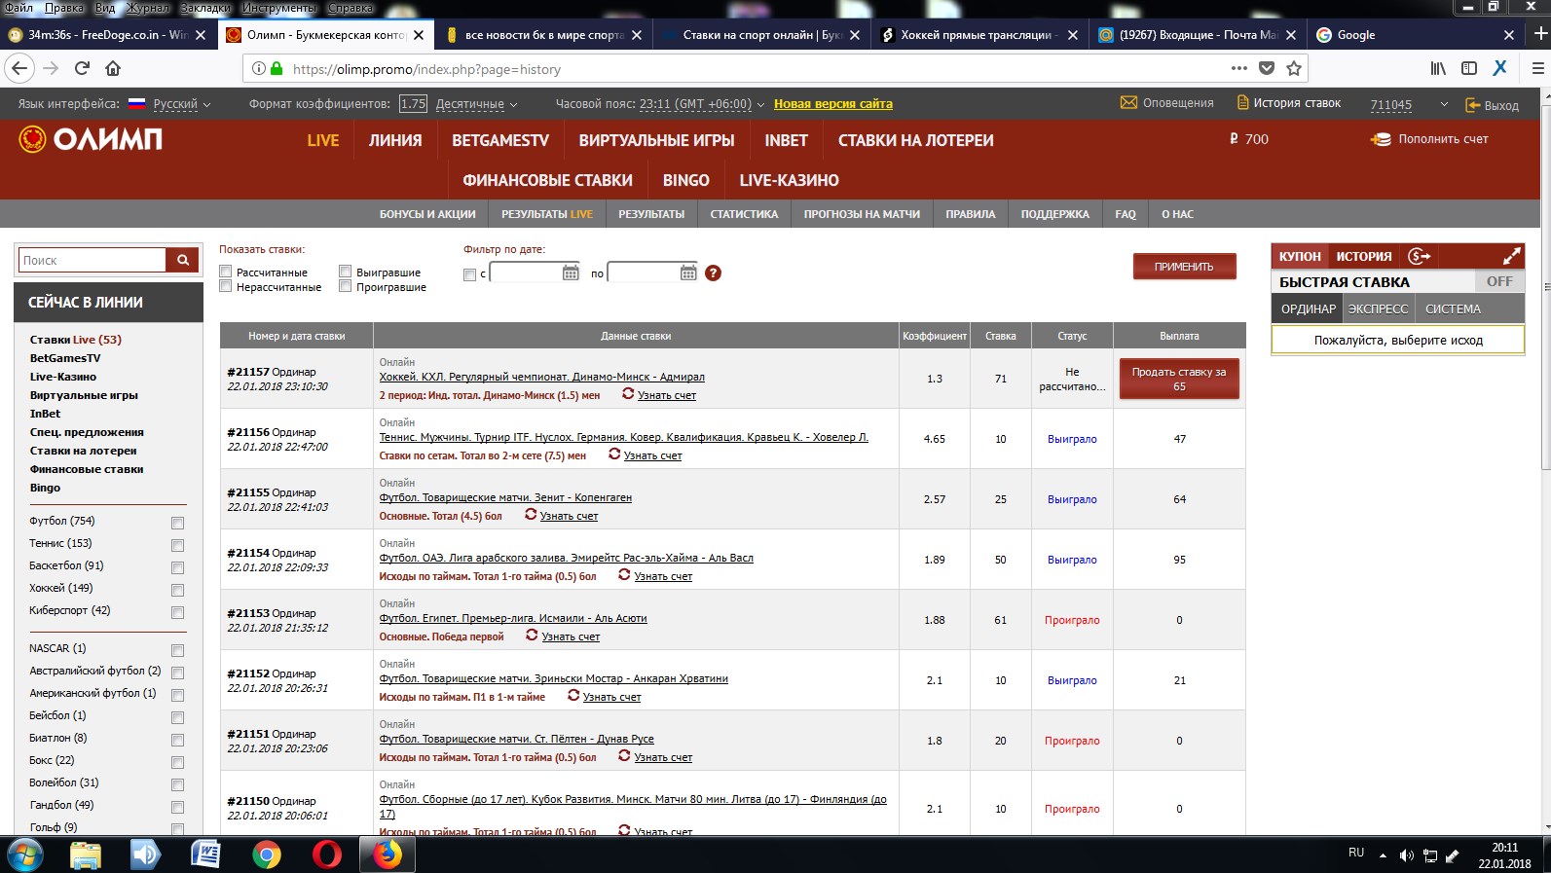Tick the Проигравшие bets checkbox
The height and width of the screenshot is (873, 1551).
(345, 286)
